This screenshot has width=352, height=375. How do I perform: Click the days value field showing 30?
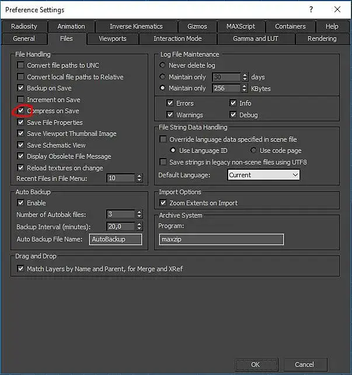coord(226,77)
